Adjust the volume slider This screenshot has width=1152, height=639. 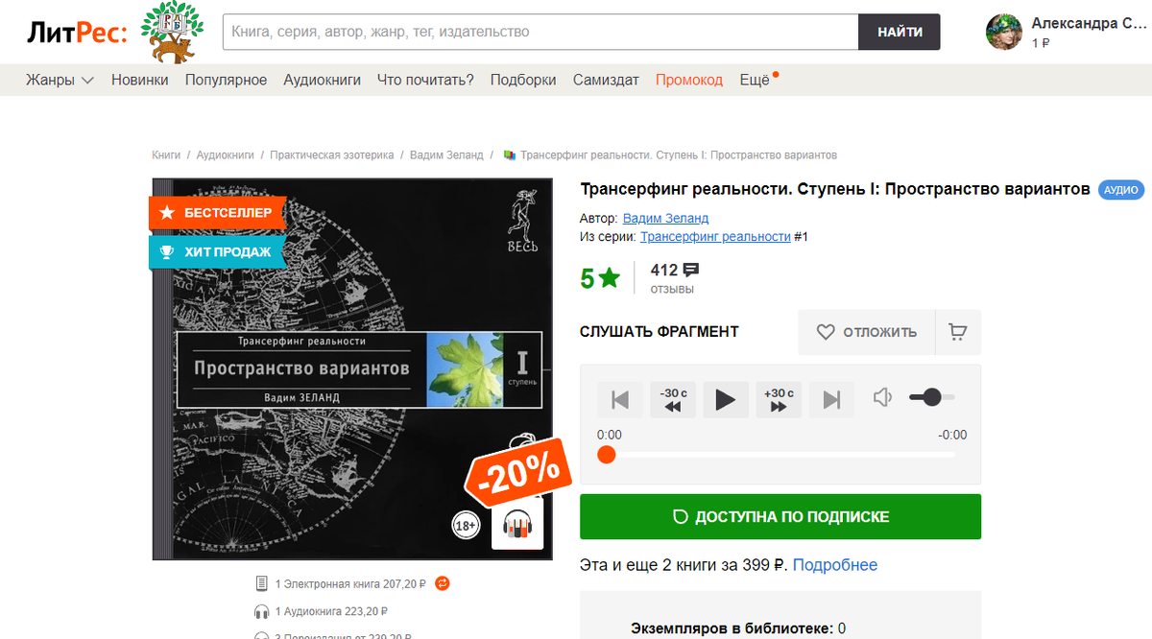click(x=931, y=397)
